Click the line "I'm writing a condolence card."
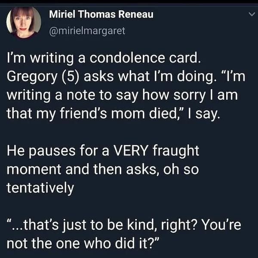Image resolution: width=258 pixels, height=258 pixels. [104, 56]
